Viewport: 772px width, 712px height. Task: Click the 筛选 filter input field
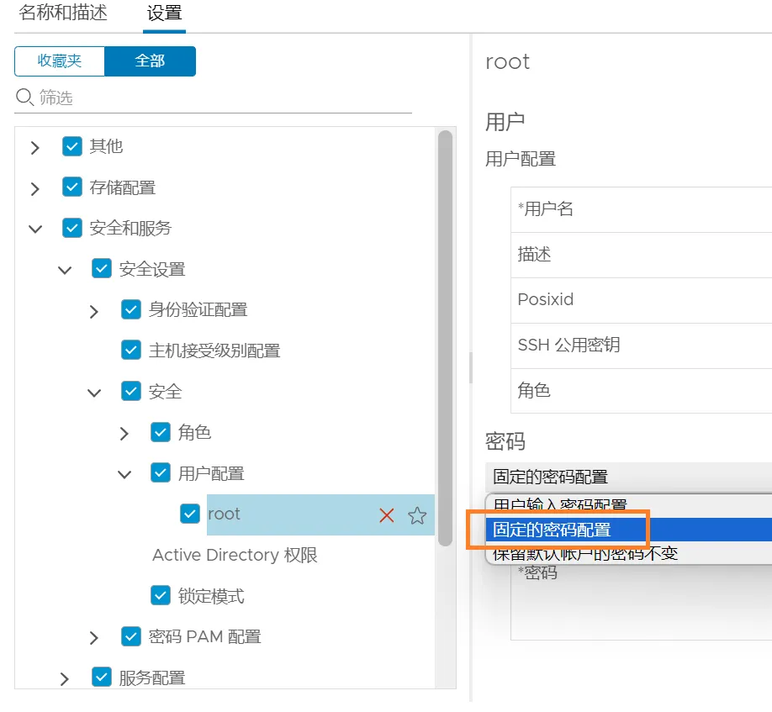[x=219, y=98]
